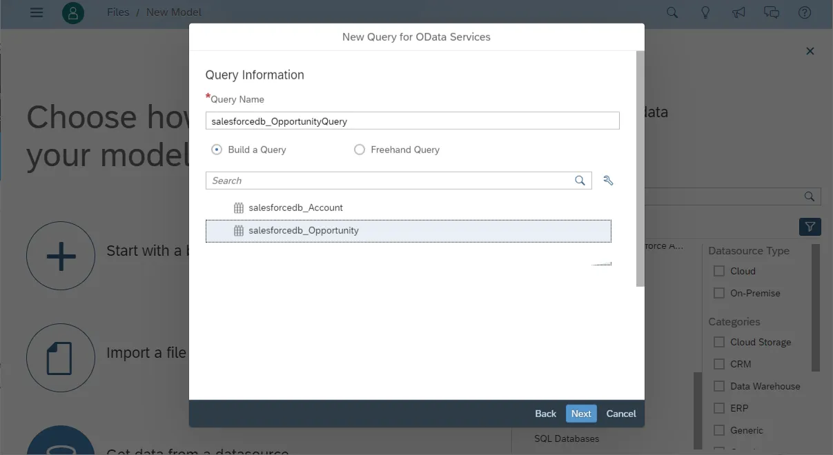Click the lightbulb tips icon
833x455 pixels.
pos(705,12)
